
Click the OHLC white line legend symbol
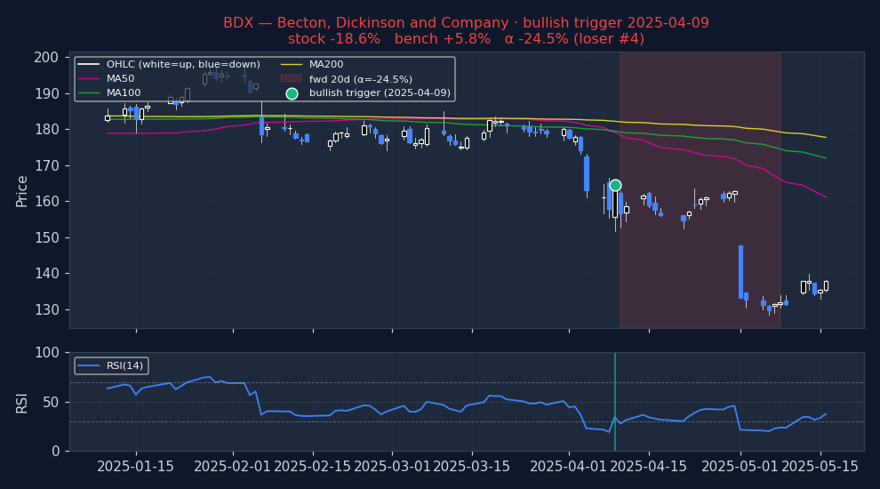pos(89,65)
